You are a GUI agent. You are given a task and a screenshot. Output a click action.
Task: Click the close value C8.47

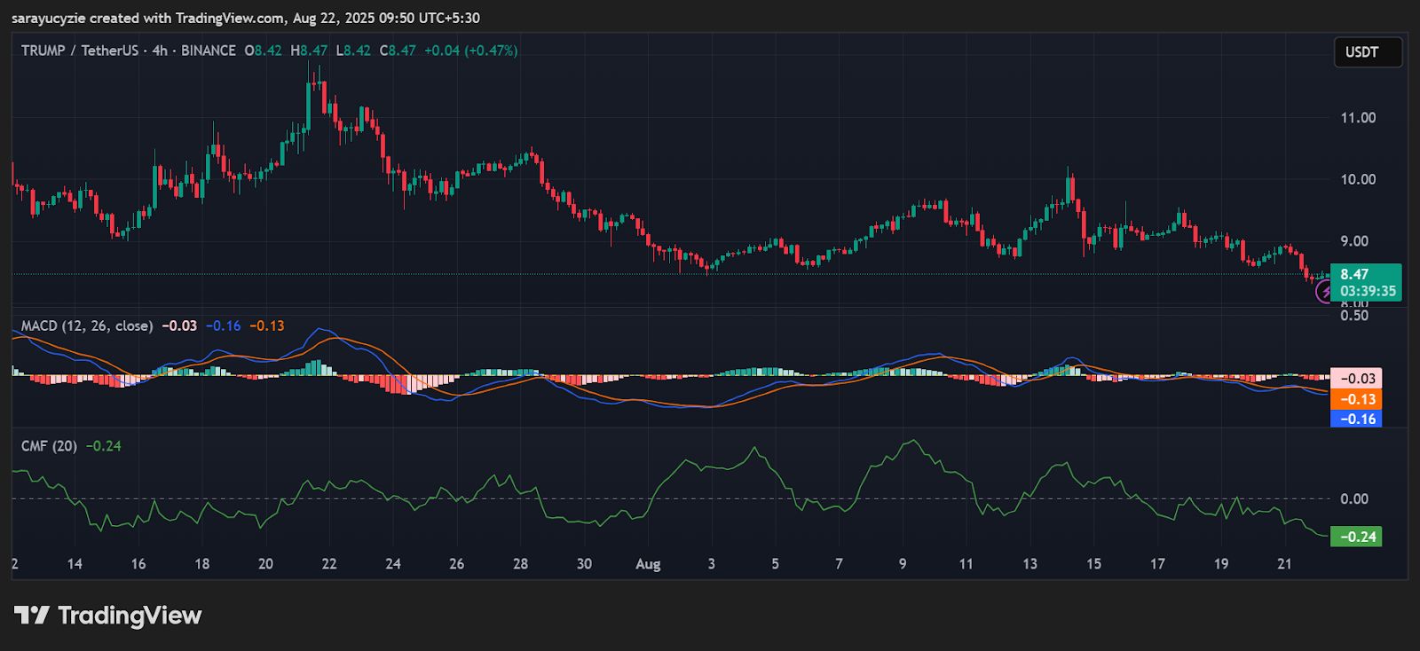[x=398, y=51]
